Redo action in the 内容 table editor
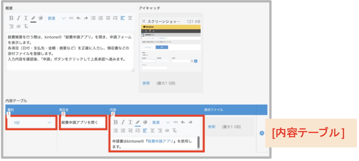 pos(190,122)
